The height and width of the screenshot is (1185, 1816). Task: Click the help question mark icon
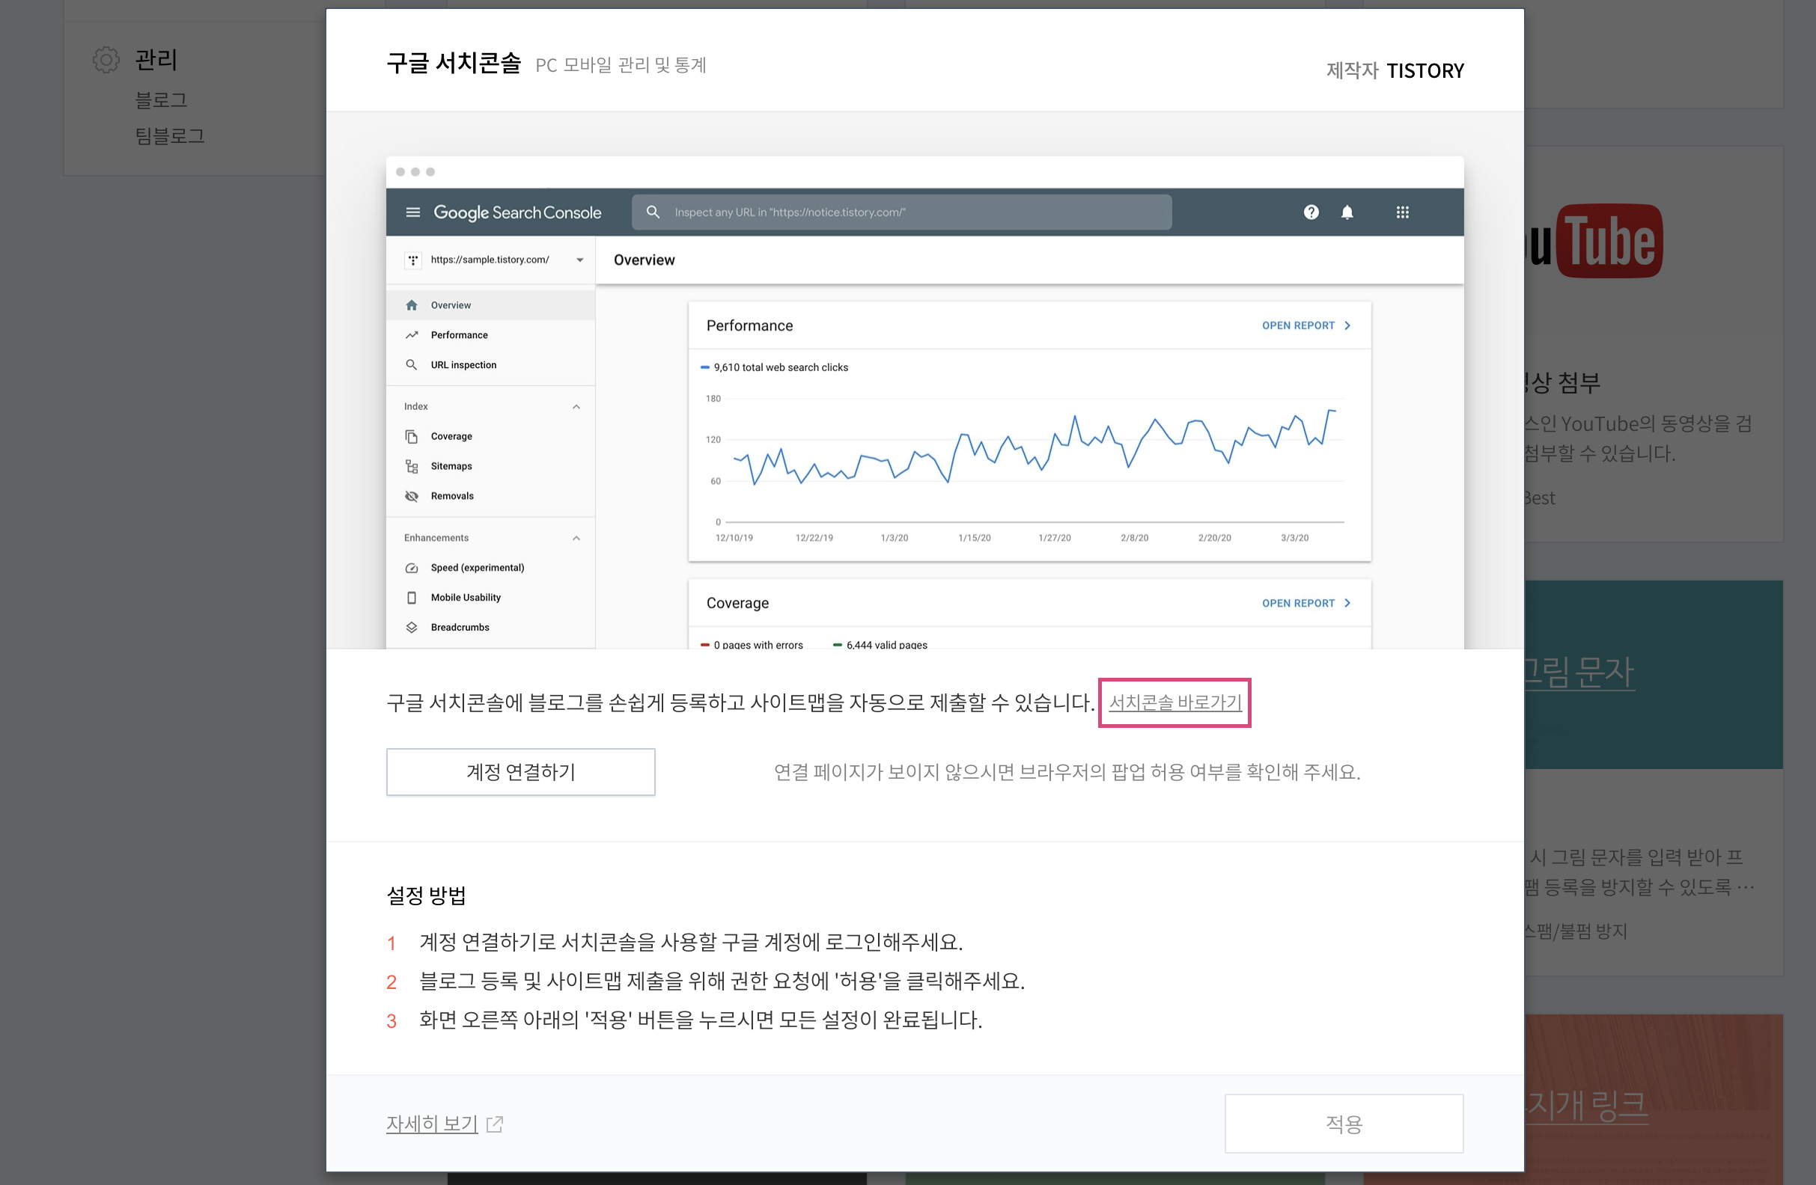click(x=1311, y=212)
